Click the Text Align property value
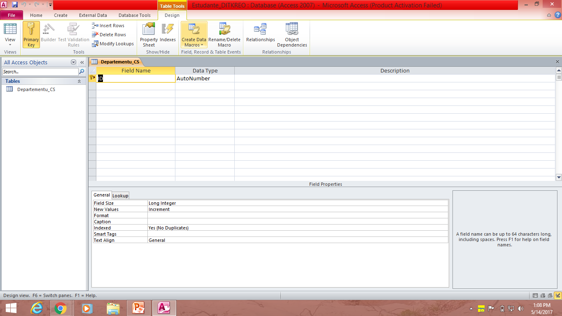562x316 pixels. (x=298, y=240)
